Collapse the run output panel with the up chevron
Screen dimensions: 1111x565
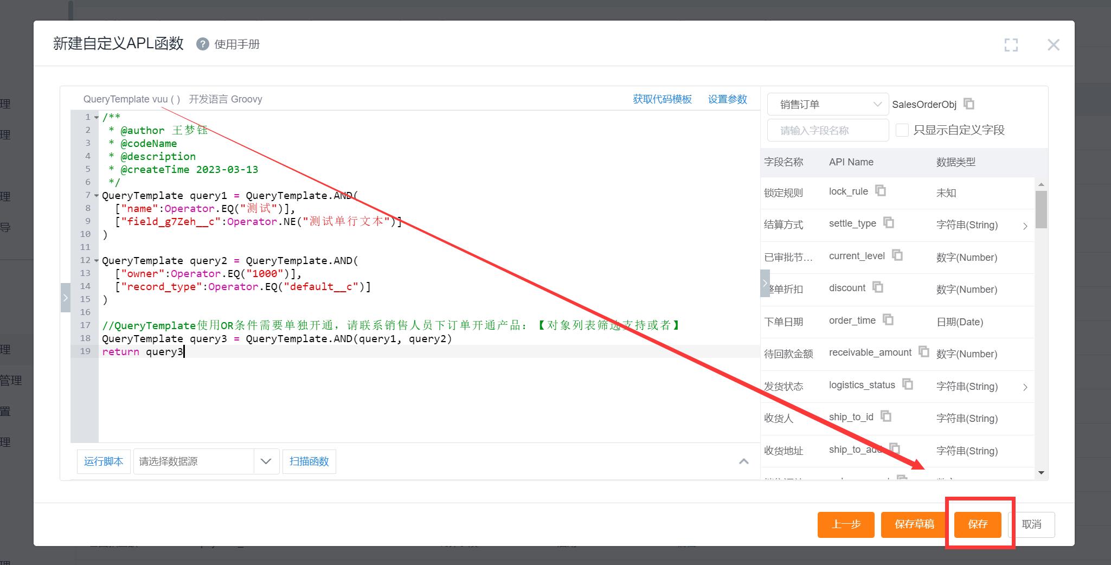click(744, 461)
